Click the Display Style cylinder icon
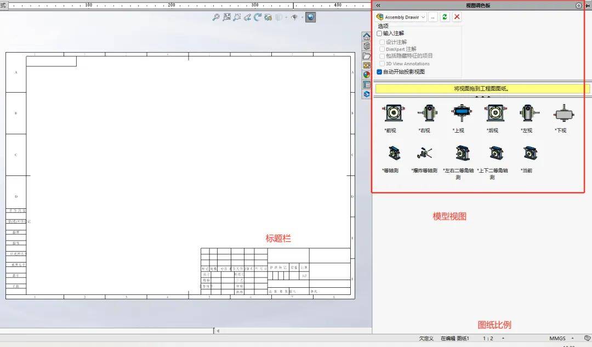The image size is (592, 347). (278, 17)
